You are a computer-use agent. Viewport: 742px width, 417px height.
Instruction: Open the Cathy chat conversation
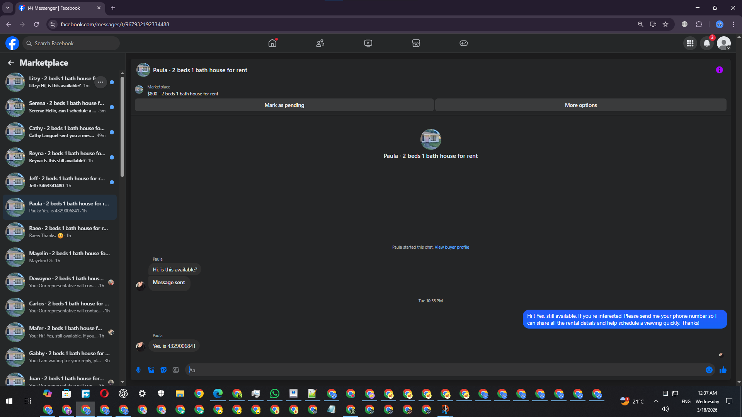click(60, 132)
